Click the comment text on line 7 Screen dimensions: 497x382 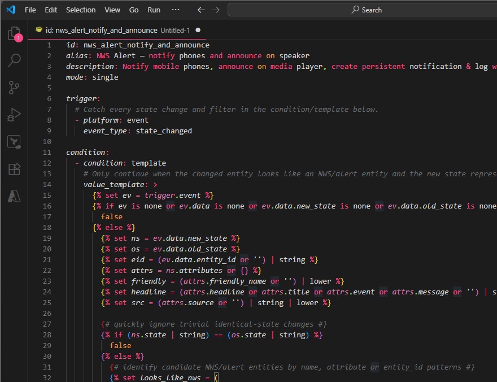tap(226, 110)
